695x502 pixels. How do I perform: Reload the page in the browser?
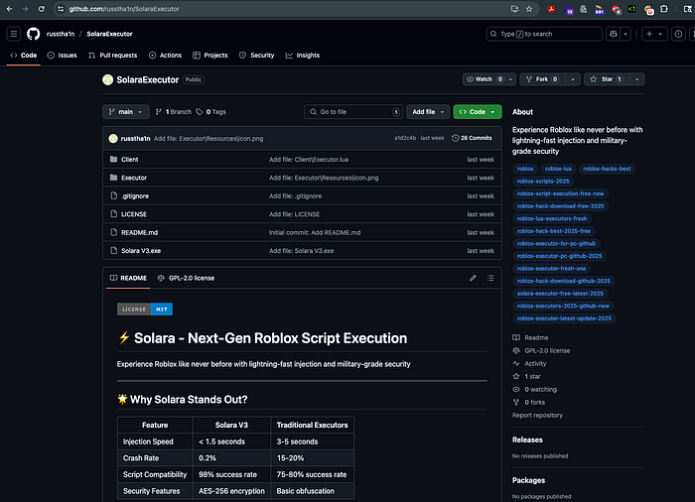pyautogui.click(x=42, y=9)
